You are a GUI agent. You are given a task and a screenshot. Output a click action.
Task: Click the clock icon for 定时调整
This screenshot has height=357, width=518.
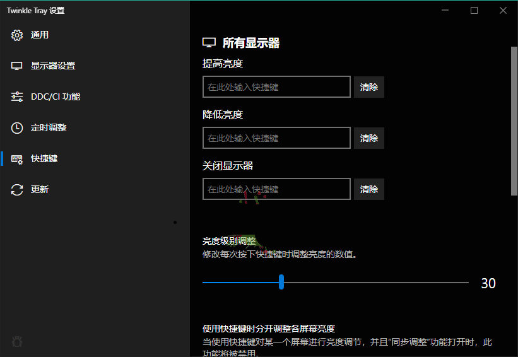point(17,127)
